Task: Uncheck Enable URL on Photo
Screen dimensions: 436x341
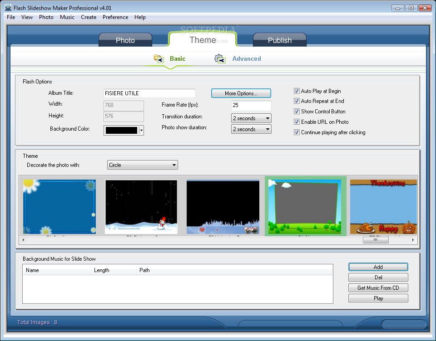Action: click(x=297, y=122)
